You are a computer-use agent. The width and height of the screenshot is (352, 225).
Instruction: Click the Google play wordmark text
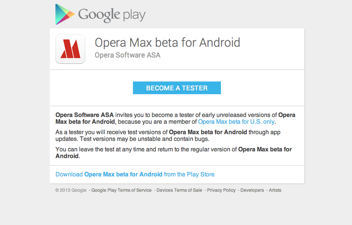click(x=112, y=15)
